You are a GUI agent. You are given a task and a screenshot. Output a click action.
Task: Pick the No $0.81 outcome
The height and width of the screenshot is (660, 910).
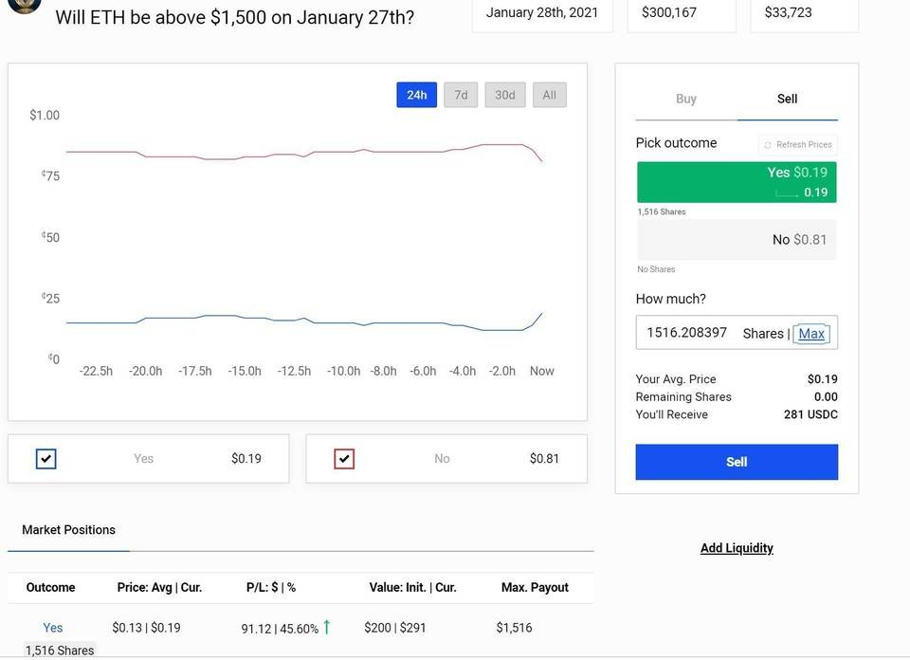(x=737, y=240)
